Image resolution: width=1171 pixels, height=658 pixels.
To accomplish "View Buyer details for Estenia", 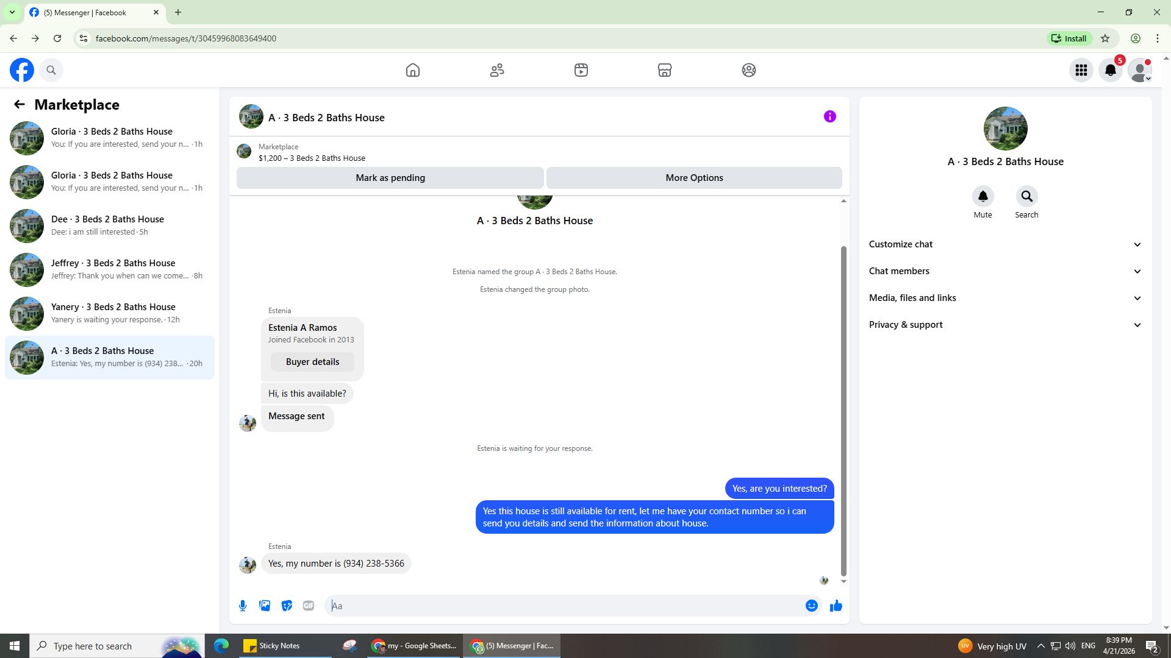I will click(x=313, y=362).
